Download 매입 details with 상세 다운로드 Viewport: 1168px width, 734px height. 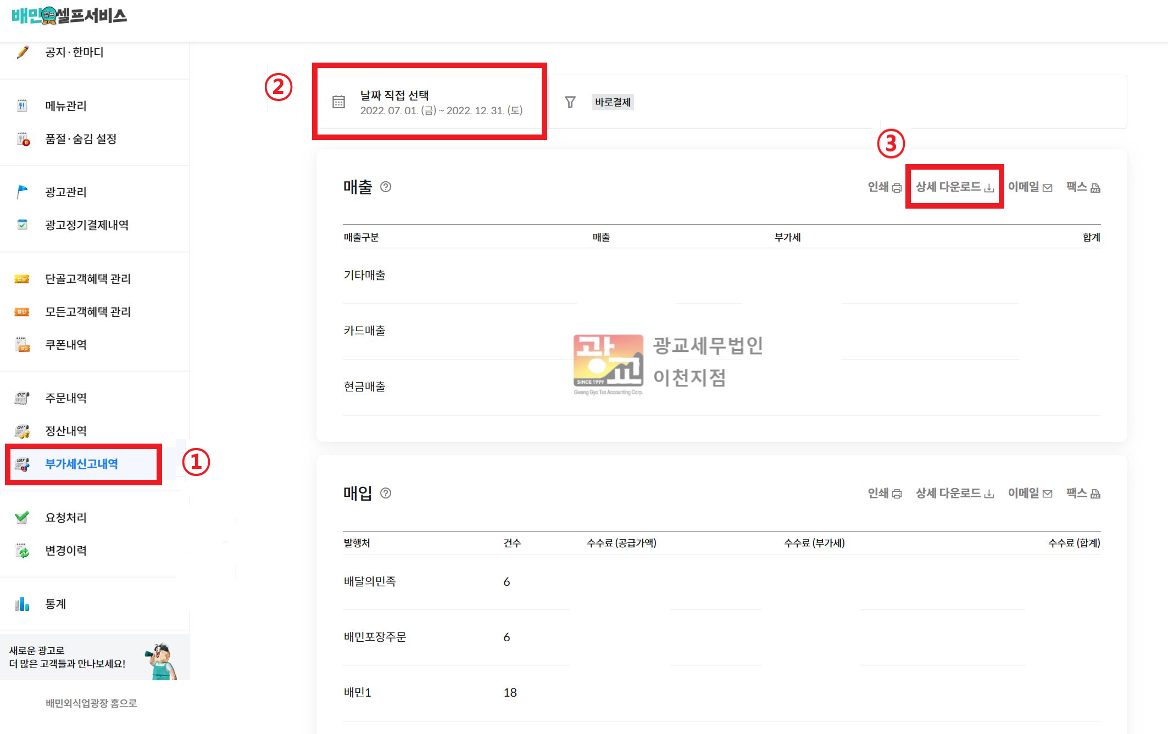coord(954,493)
